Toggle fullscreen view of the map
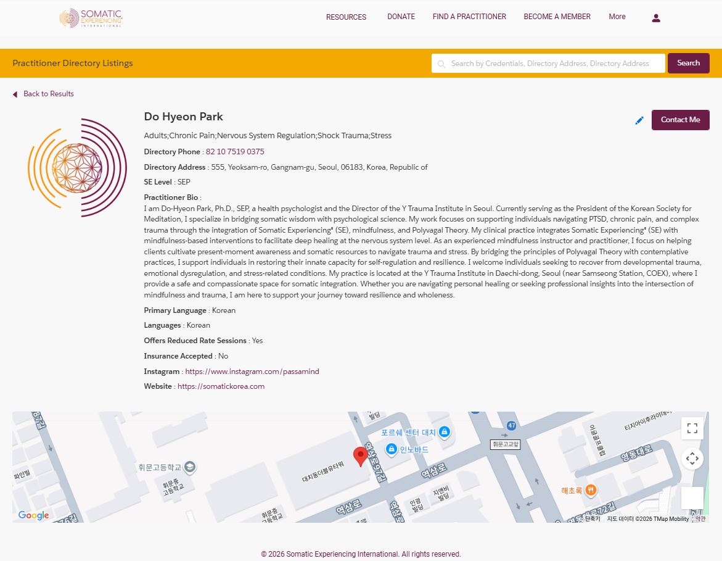This screenshot has width=722, height=561. 692,428
